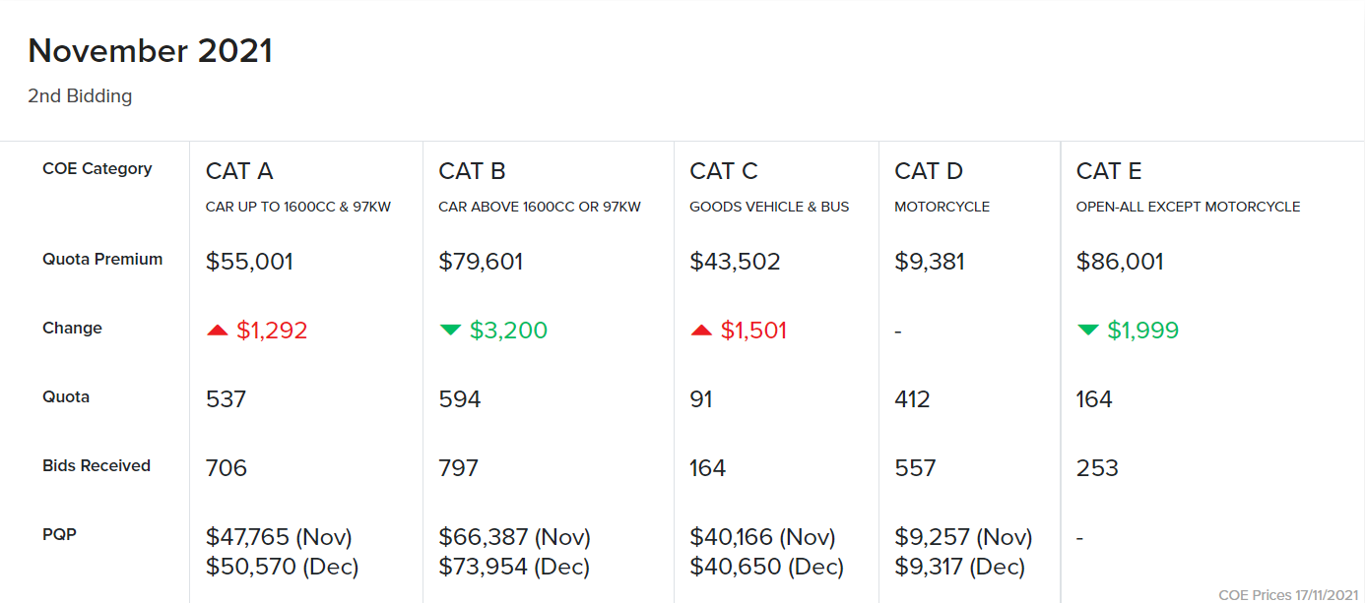1365x603 pixels.
Task: Click the Bids Received row label
Action: point(97,466)
